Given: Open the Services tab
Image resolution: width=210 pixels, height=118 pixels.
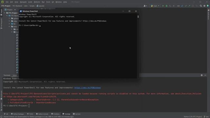Looking at the screenshot, I should point(77,114).
